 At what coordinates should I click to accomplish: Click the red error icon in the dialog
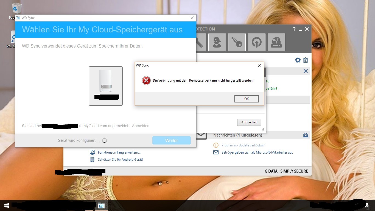(146, 80)
